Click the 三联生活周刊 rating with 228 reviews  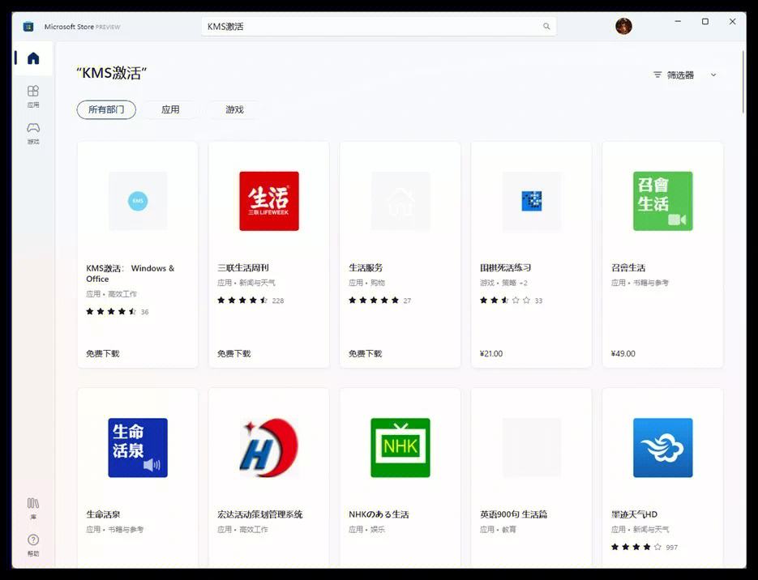pos(251,301)
